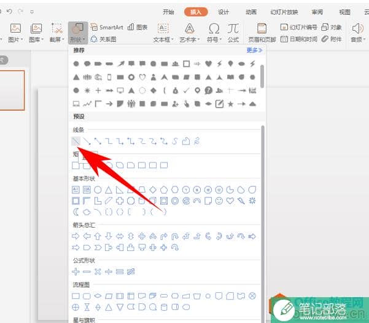Insert 幻灯片编号 slide number
This screenshot has height=323, width=369.
pos(299,27)
